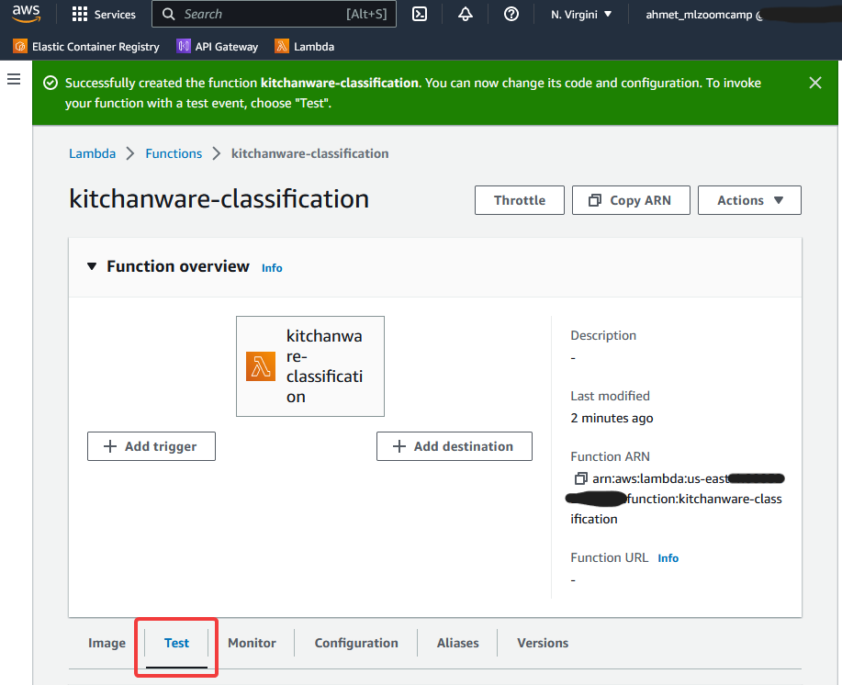Dismiss the green success banner
The height and width of the screenshot is (685, 842).
tap(815, 83)
